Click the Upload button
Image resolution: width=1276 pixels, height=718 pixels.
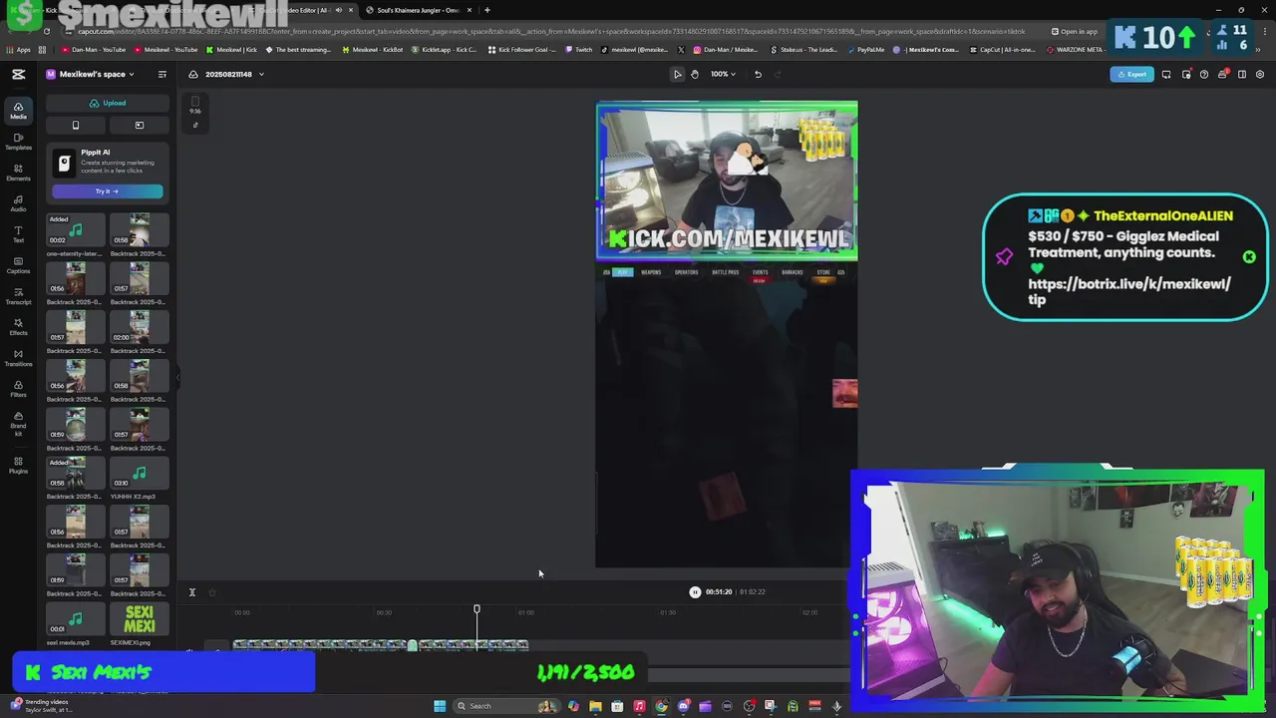coord(108,103)
